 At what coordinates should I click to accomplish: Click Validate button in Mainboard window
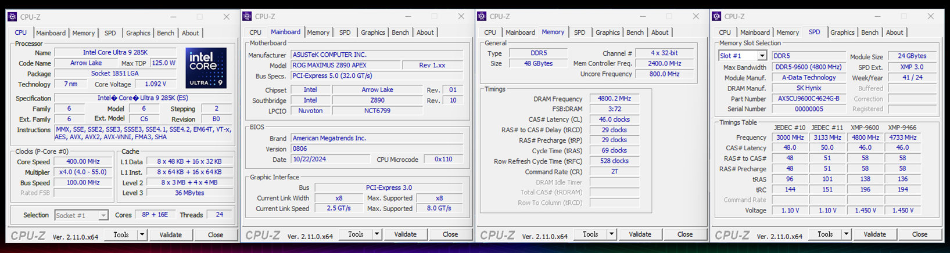pos(405,234)
